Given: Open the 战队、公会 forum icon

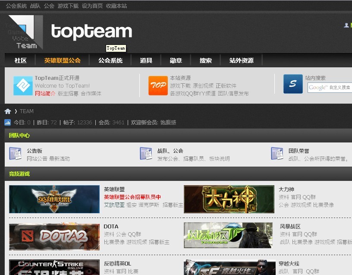Looking at the screenshot, I should (146, 153).
